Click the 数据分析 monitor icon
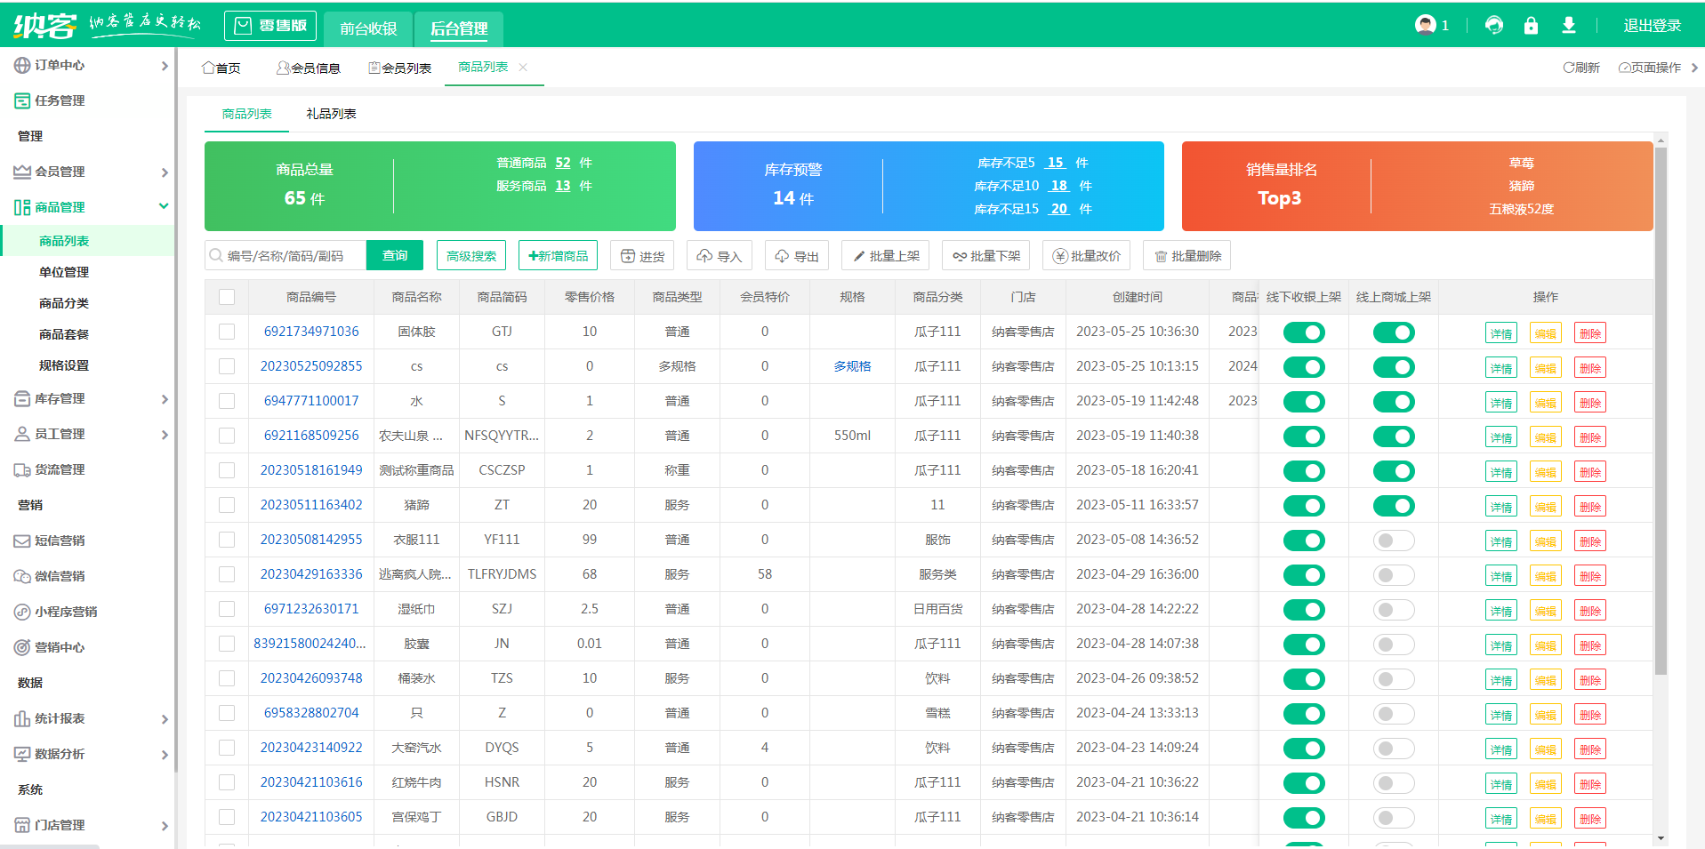The height and width of the screenshot is (849, 1705). click(22, 754)
